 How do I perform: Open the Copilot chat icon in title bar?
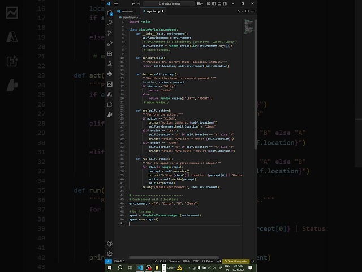[x=199, y=4]
